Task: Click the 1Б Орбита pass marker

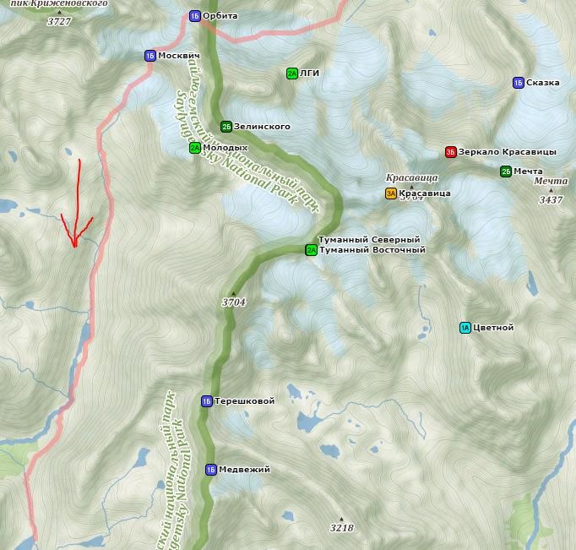Action: tap(195, 16)
